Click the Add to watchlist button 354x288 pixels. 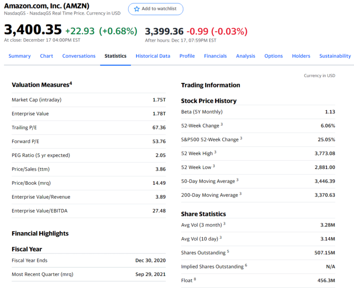(155, 9)
